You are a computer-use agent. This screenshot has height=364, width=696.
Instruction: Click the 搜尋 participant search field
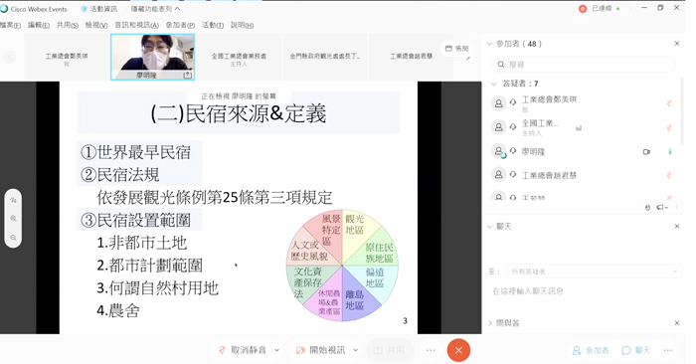tap(584, 65)
